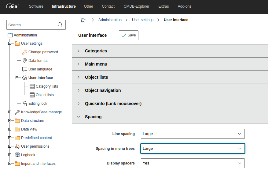Expand the Quickinfo (Link mouseover) section

click(170, 104)
